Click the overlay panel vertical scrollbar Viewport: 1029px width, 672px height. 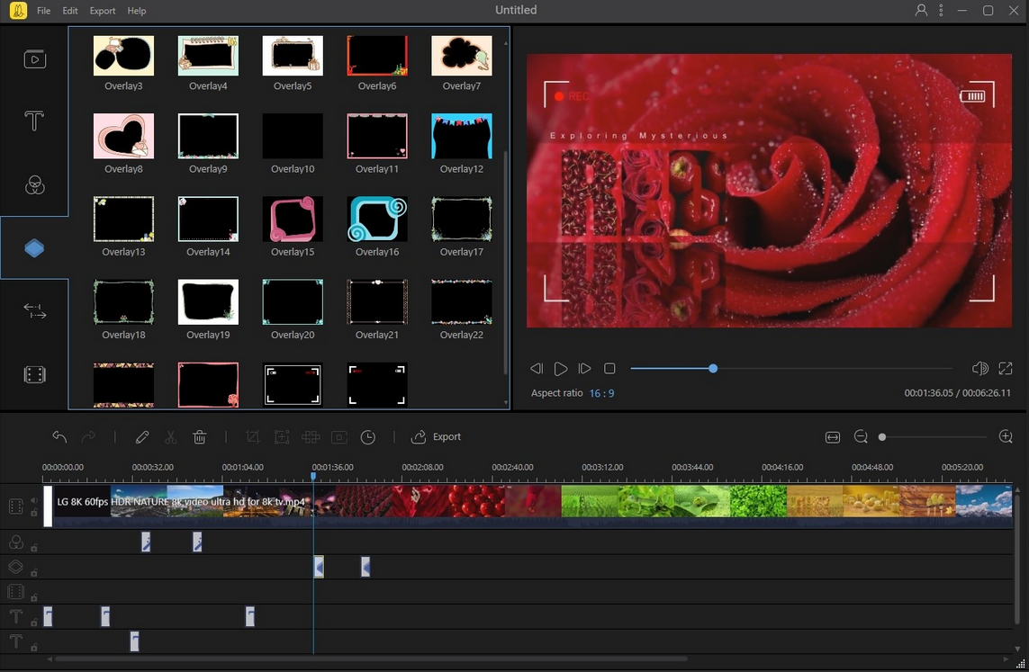[505, 263]
